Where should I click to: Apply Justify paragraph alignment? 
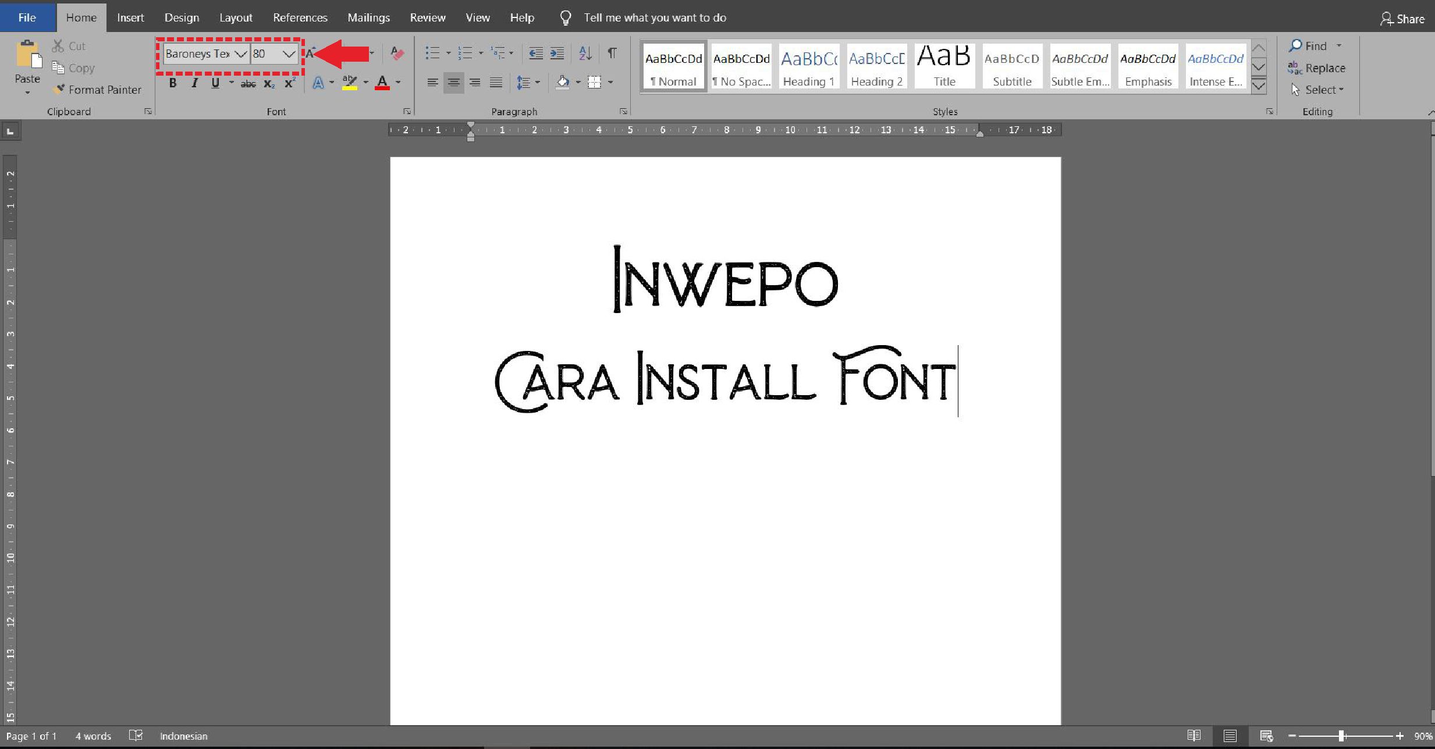496,83
